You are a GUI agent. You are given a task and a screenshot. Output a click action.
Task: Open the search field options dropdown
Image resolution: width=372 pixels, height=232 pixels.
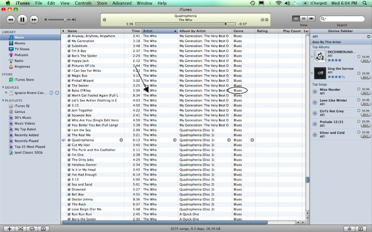click(x=323, y=19)
